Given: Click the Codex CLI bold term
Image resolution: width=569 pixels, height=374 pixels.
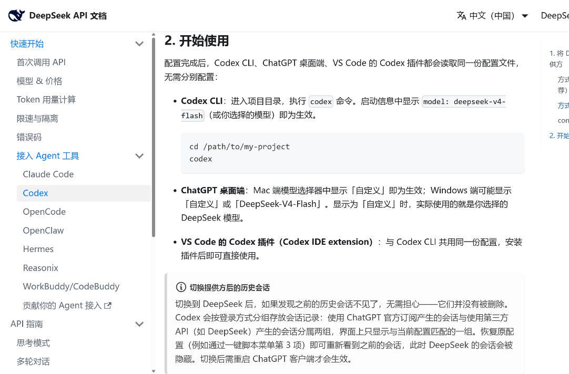Looking at the screenshot, I should 202,101.
